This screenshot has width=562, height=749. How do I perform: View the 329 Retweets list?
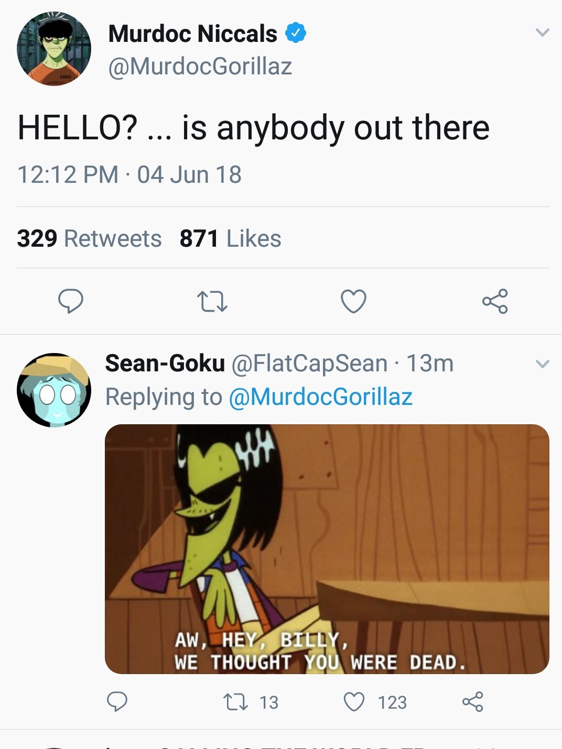tap(89, 238)
